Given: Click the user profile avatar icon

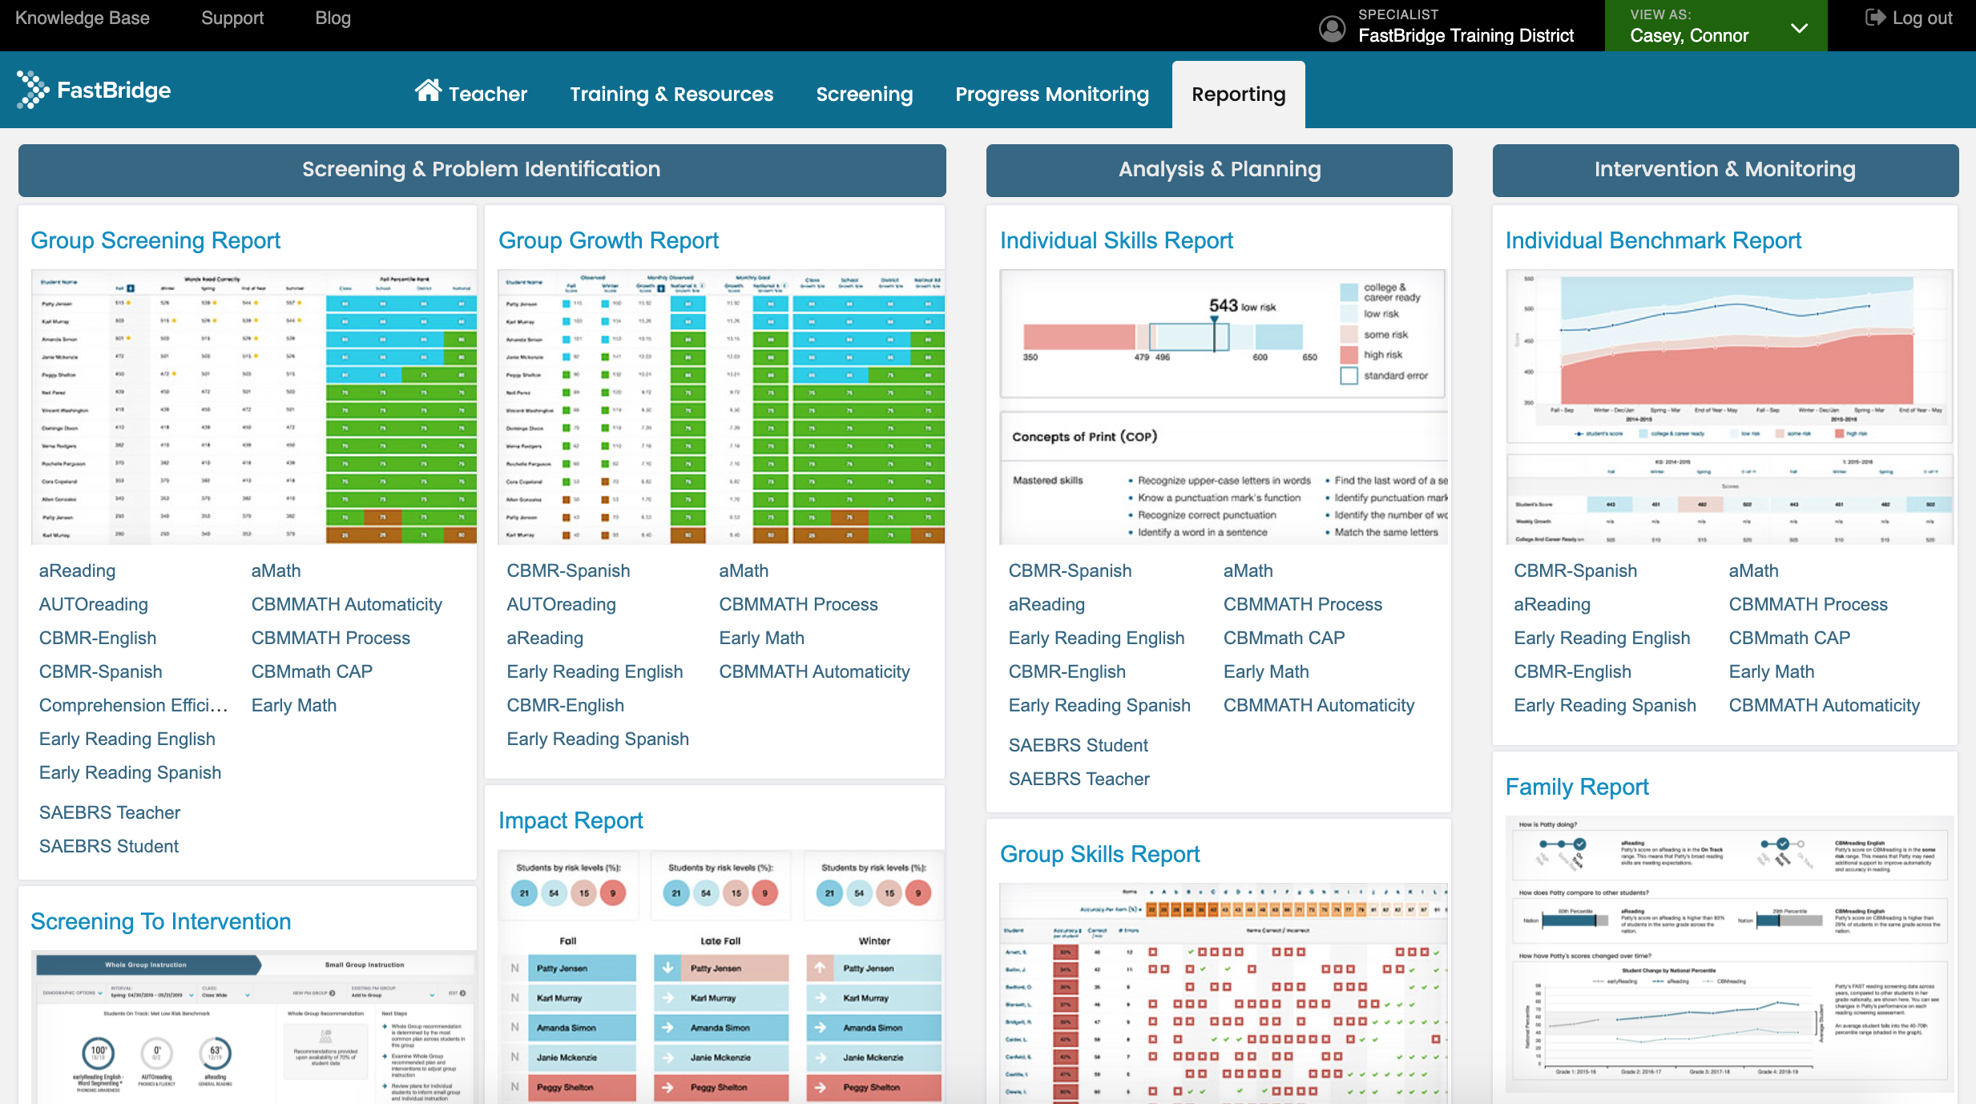Looking at the screenshot, I should (1332, 29).
